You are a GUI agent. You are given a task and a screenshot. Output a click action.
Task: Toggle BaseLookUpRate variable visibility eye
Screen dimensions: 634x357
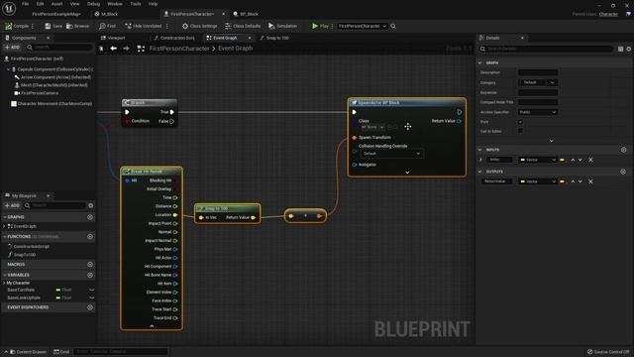pyautogui.click(x=92, y=297)
